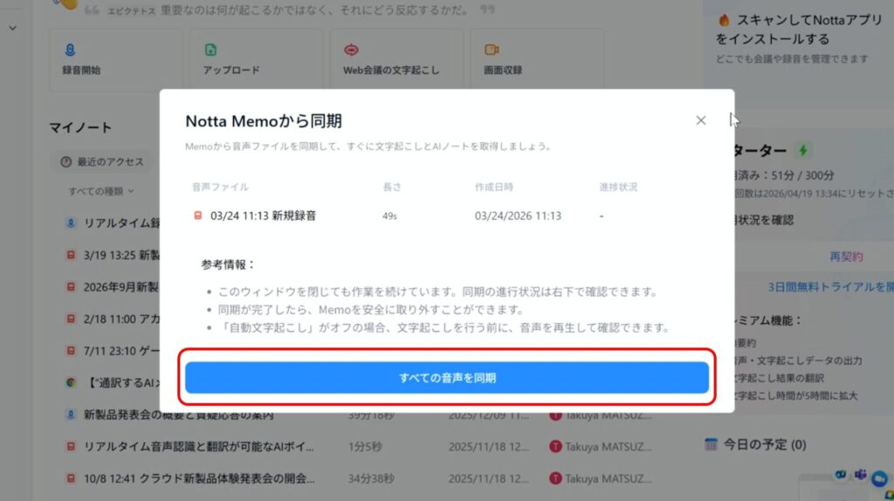Open note 10/8 12:41 クラウド新製品体験発表会
This screenshot has width=894, height=501.
198,478
